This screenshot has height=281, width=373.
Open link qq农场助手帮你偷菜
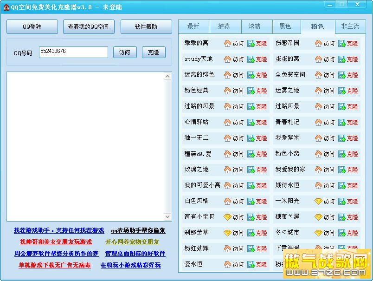(x=138, y=230)
